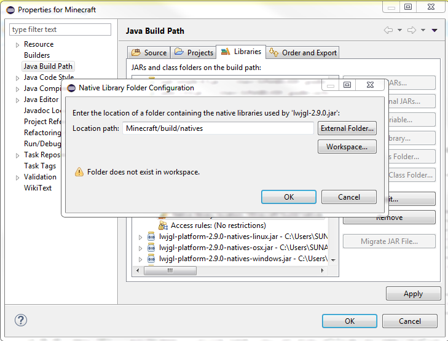Click 'Folder does not exist in workspace' message

[x=143, y=172]
